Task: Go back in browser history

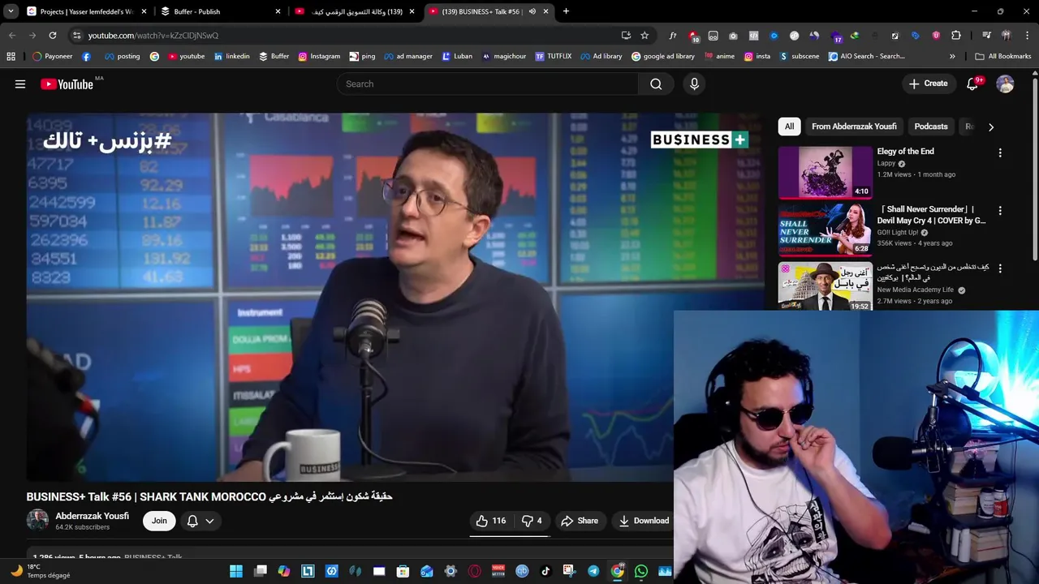Action: coord(12,35)
